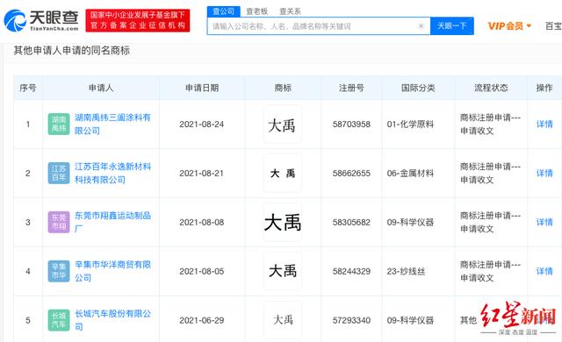Switch to the 查老板 tab
The image size is (562, 342).
257,11
